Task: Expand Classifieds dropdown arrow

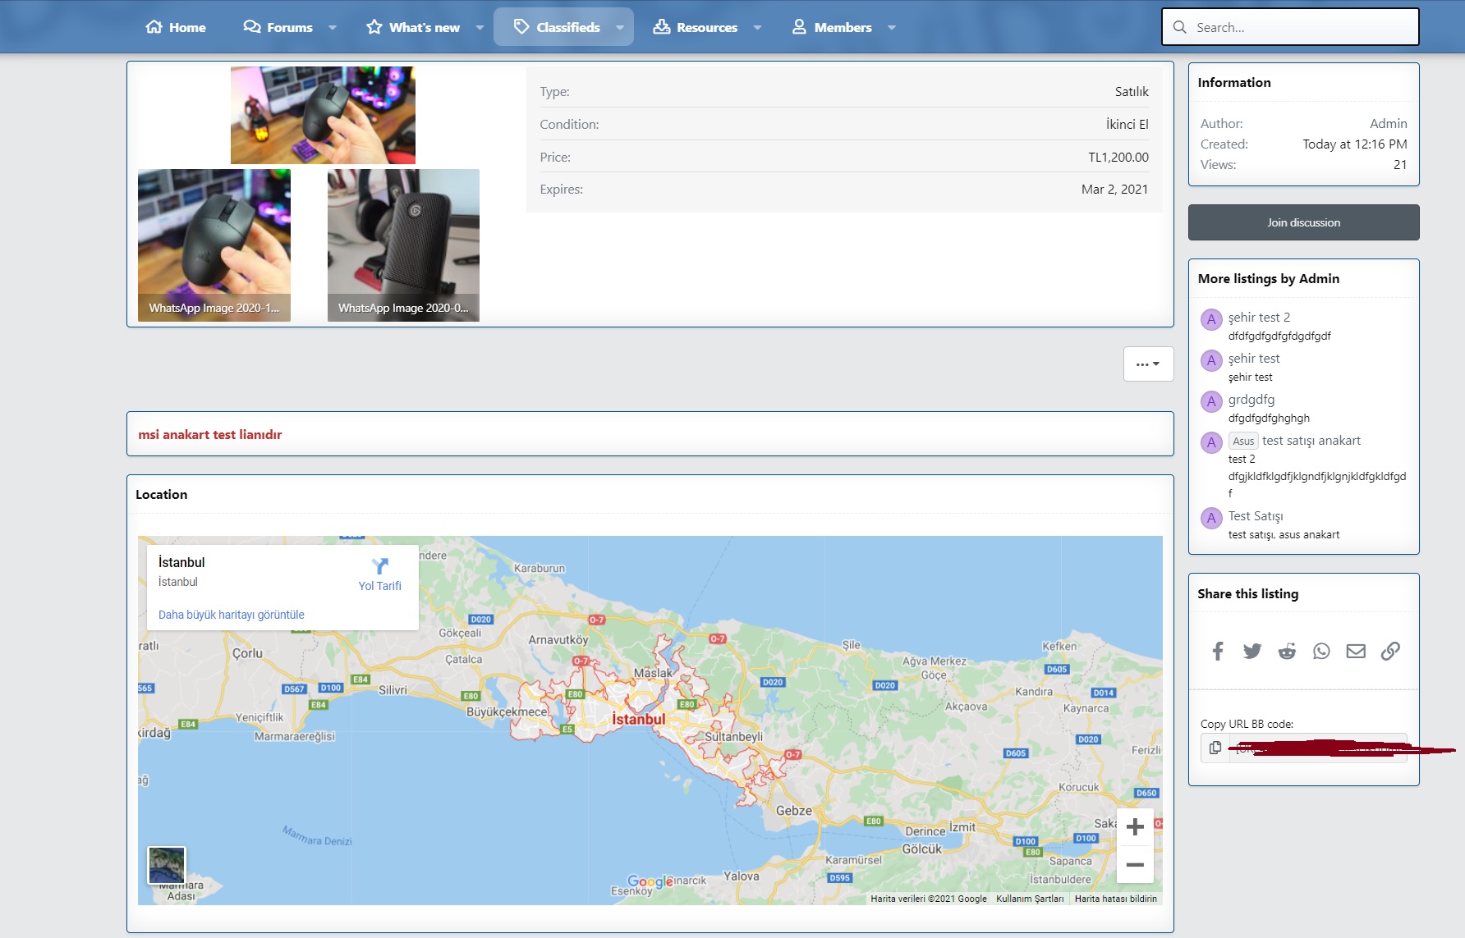Action: (620, 27)
